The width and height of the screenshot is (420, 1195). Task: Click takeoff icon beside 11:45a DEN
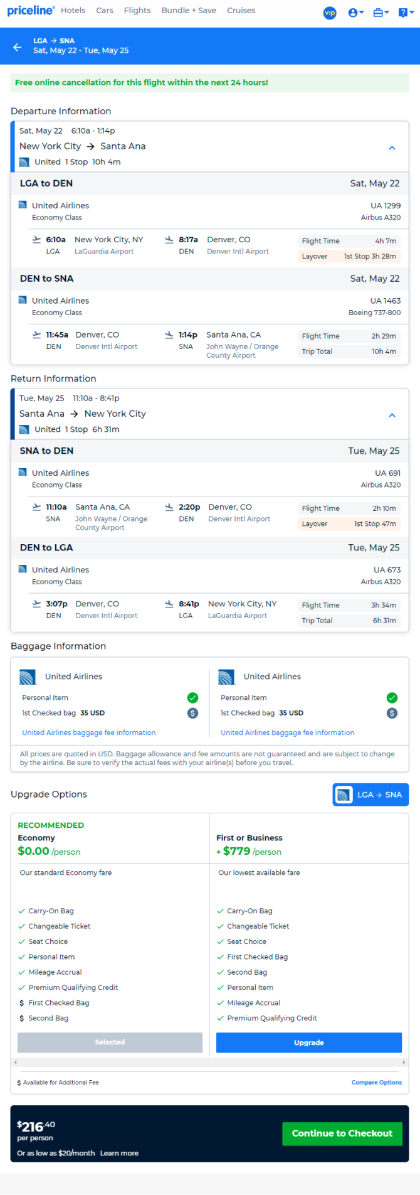pyautogui.click(x=37, y=335)
